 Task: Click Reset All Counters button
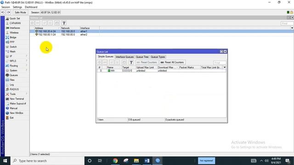[172, 62]
